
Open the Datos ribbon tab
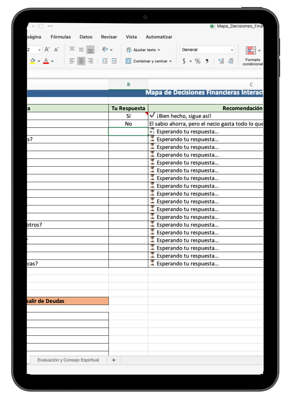click(x=86, y=37)
